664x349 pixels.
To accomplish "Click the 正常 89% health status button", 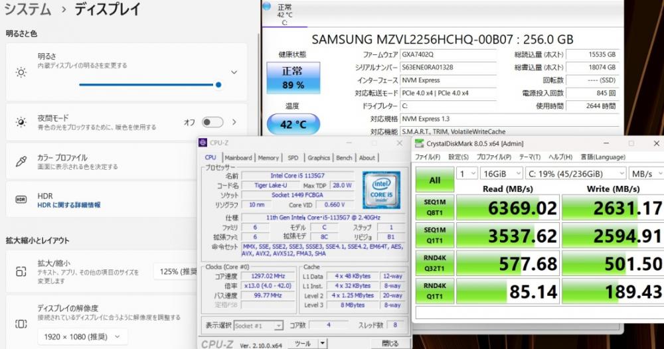I will (293, 78).
